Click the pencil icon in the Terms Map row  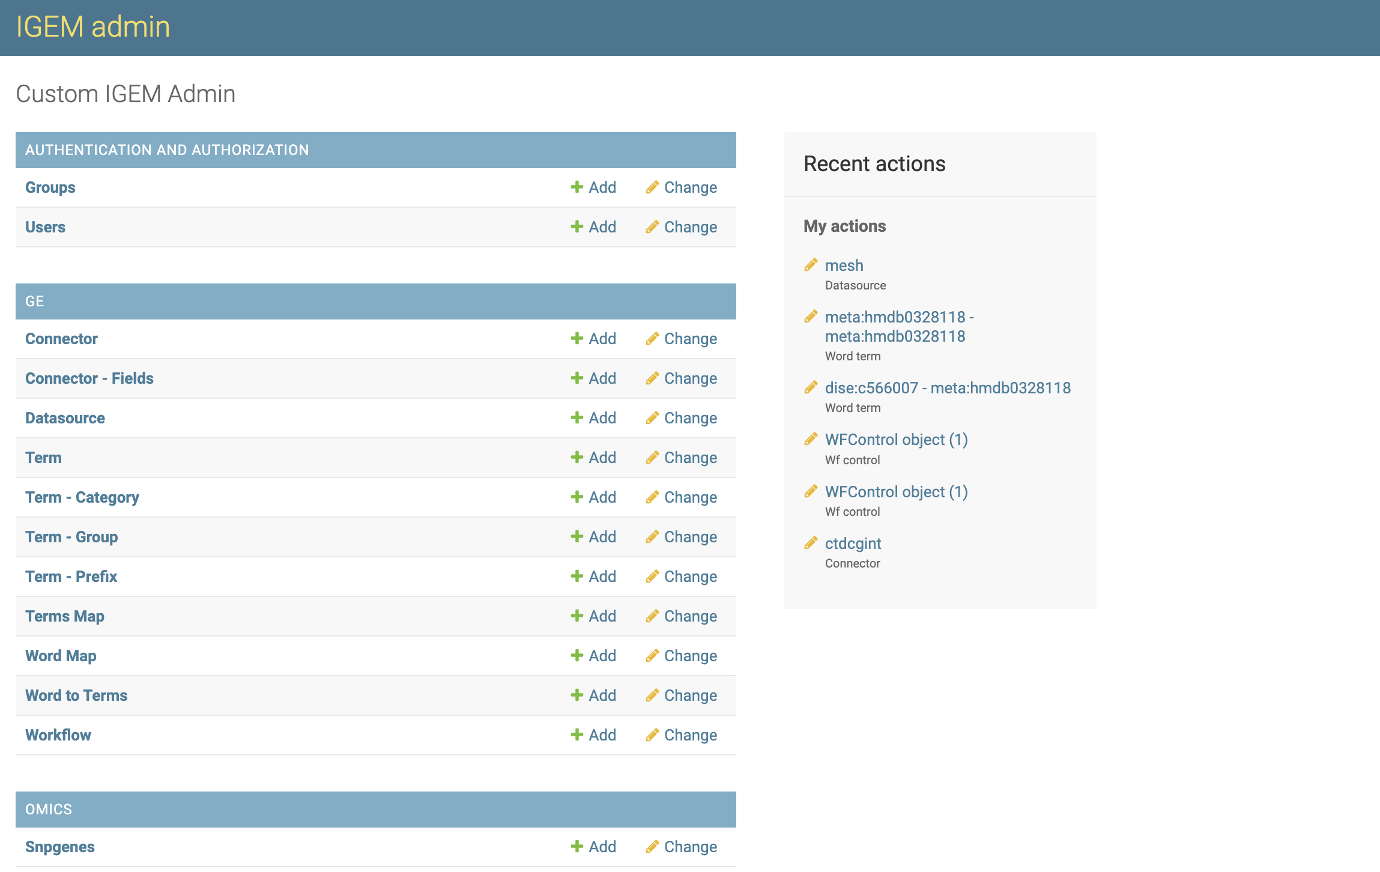pos(652,616)
